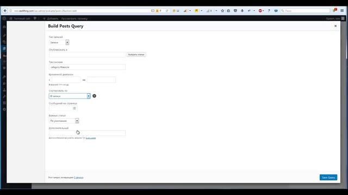The image size is (348, 195).
Task: Click the yellow extension icon in browser toolbar
Action: point(196,11)
